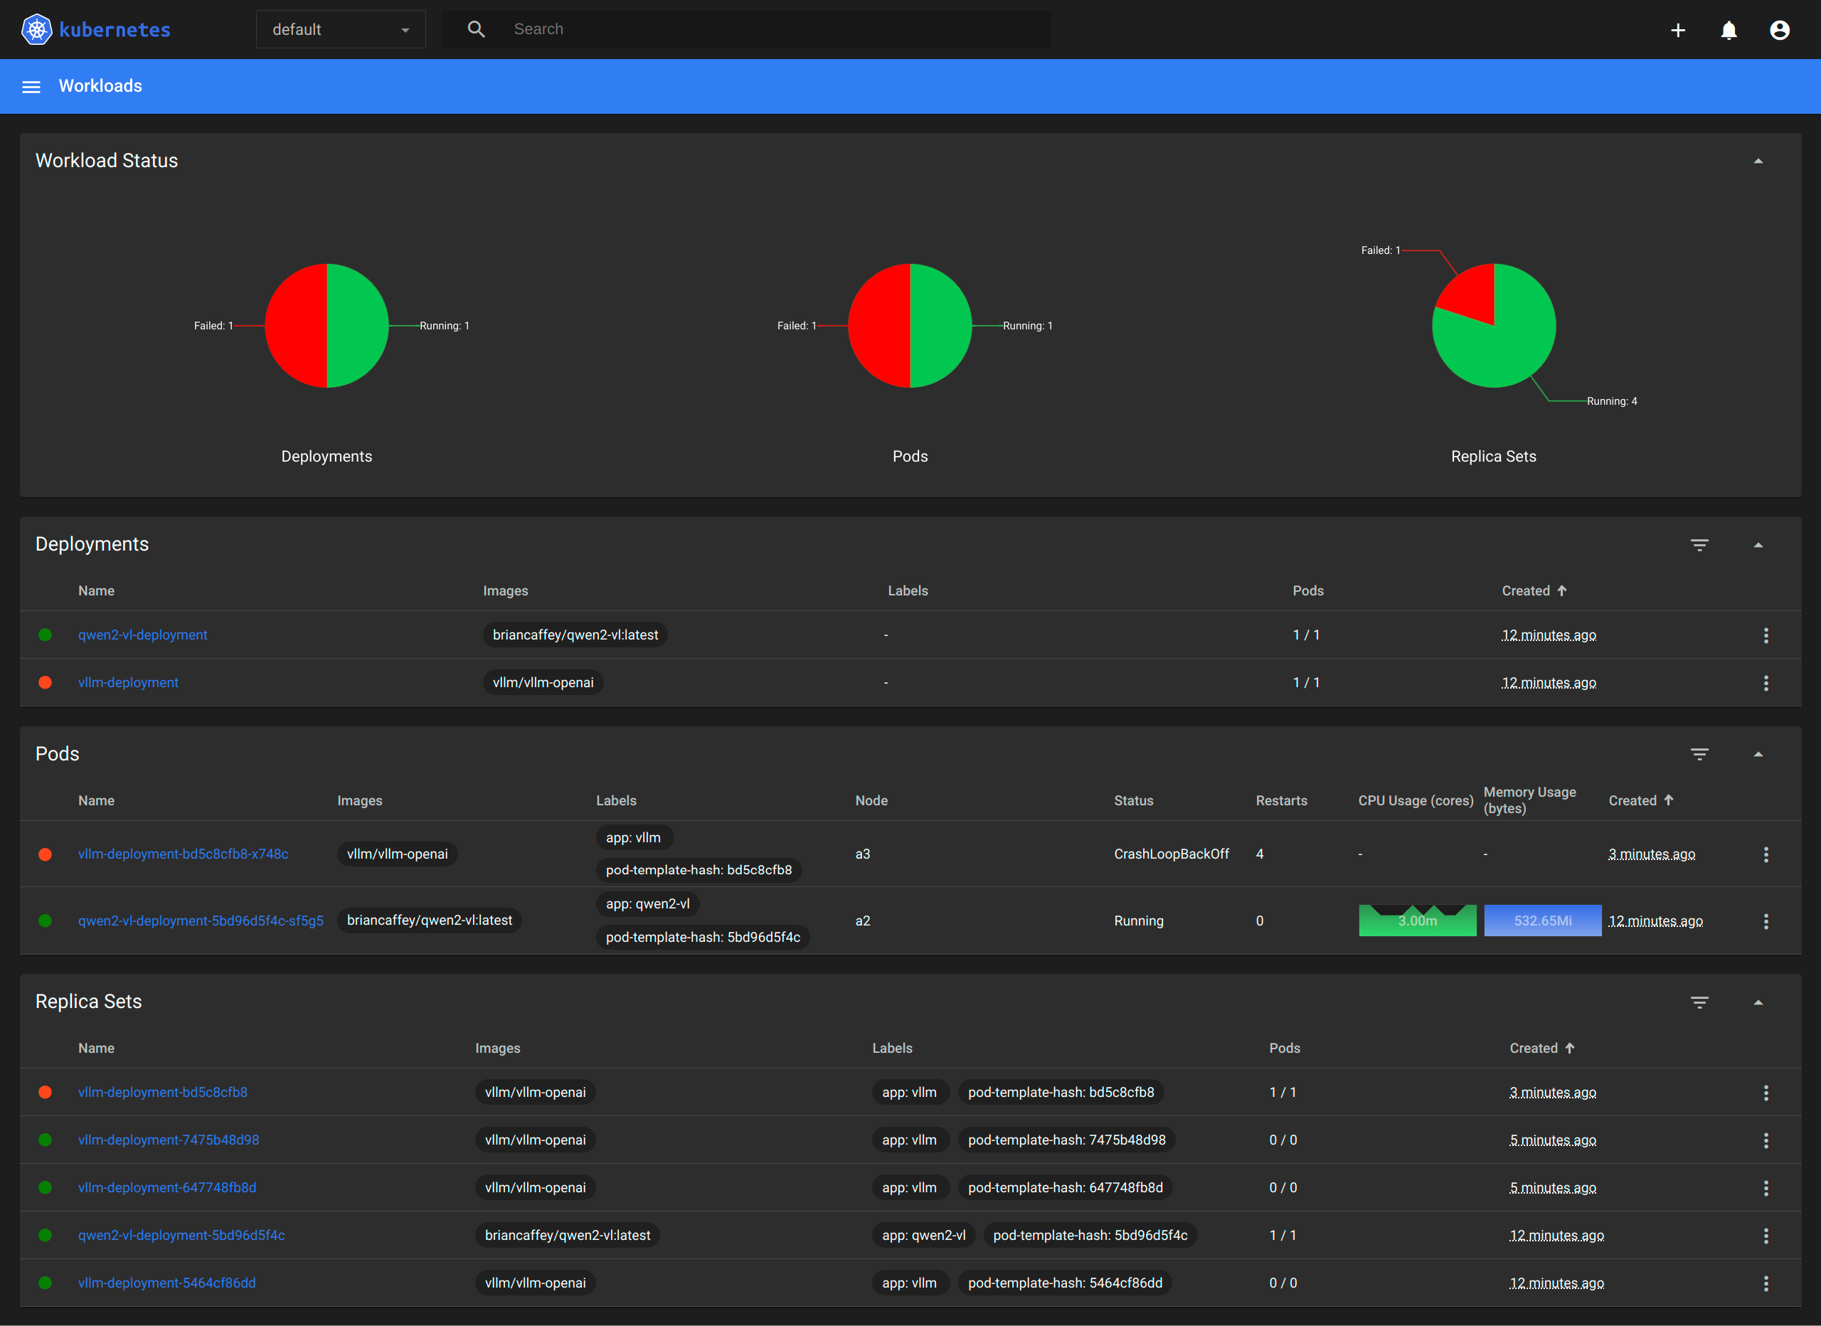The image size is (1821, 1326).
Task: Open actions menu for qwen2-vl-deployment-5bd96d5f4c replica set
Action: pyautogui.click(x=1766, y=1235)
